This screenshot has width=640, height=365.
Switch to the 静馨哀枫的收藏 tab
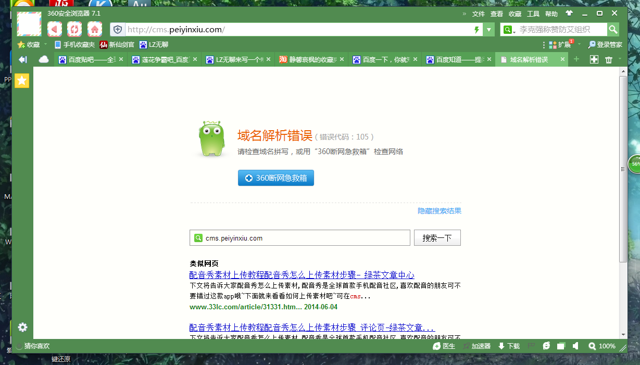coord(311,60)
